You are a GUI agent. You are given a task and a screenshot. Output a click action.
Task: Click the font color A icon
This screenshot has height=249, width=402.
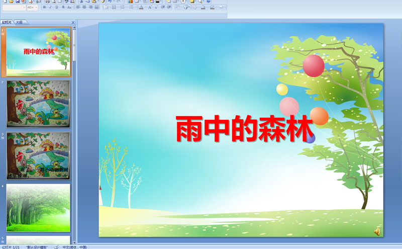coord(141,7)
